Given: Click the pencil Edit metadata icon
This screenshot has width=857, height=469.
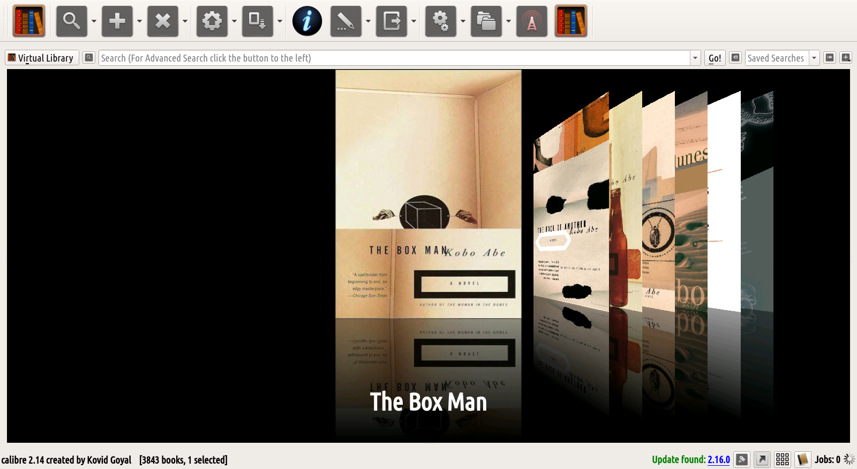Looking at the screenshot, I should click(345, 21).
